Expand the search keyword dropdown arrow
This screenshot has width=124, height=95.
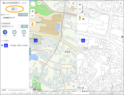coord(20,26)
